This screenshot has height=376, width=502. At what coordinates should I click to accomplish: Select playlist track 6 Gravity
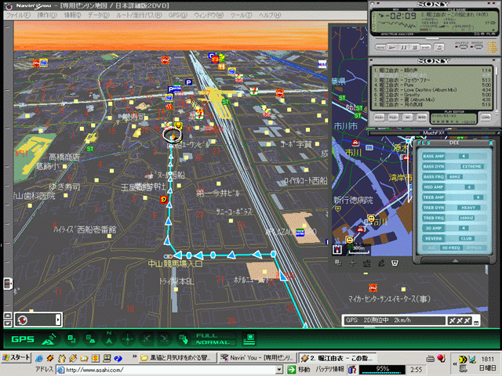click(431, 95)
